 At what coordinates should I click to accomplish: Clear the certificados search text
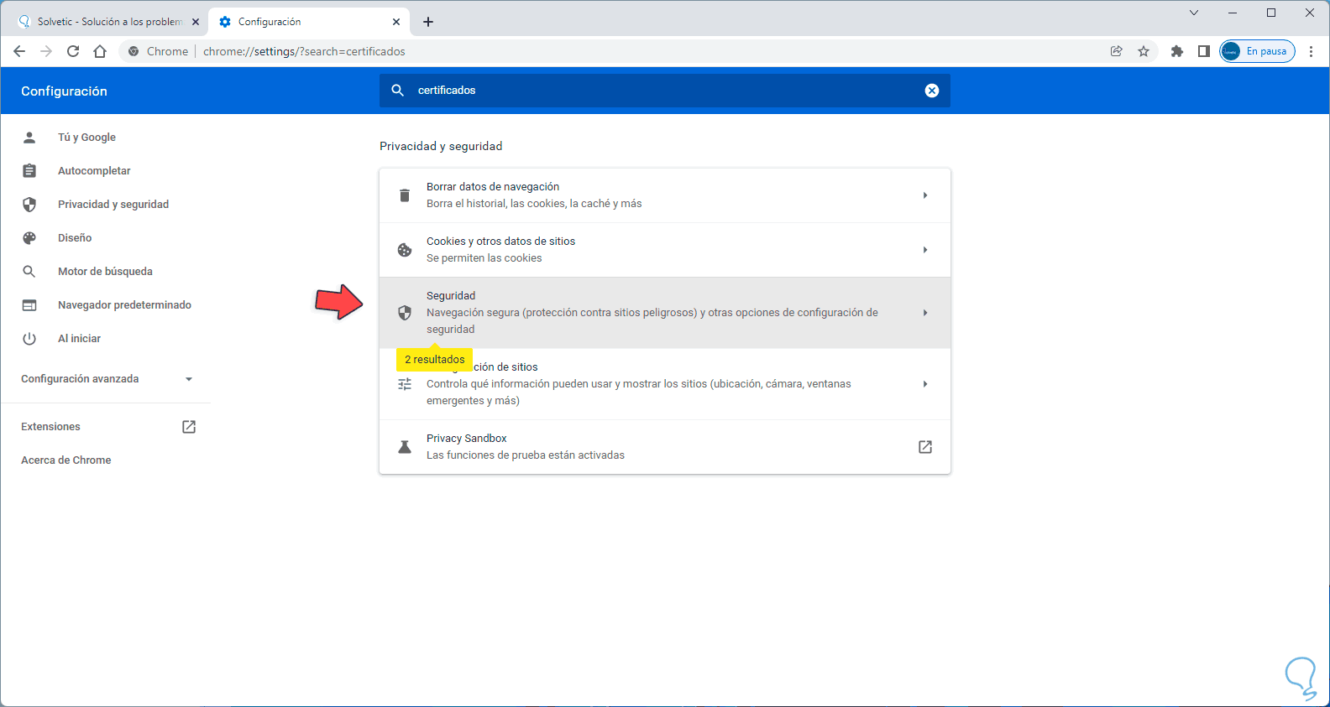click(x=932, y=91)
